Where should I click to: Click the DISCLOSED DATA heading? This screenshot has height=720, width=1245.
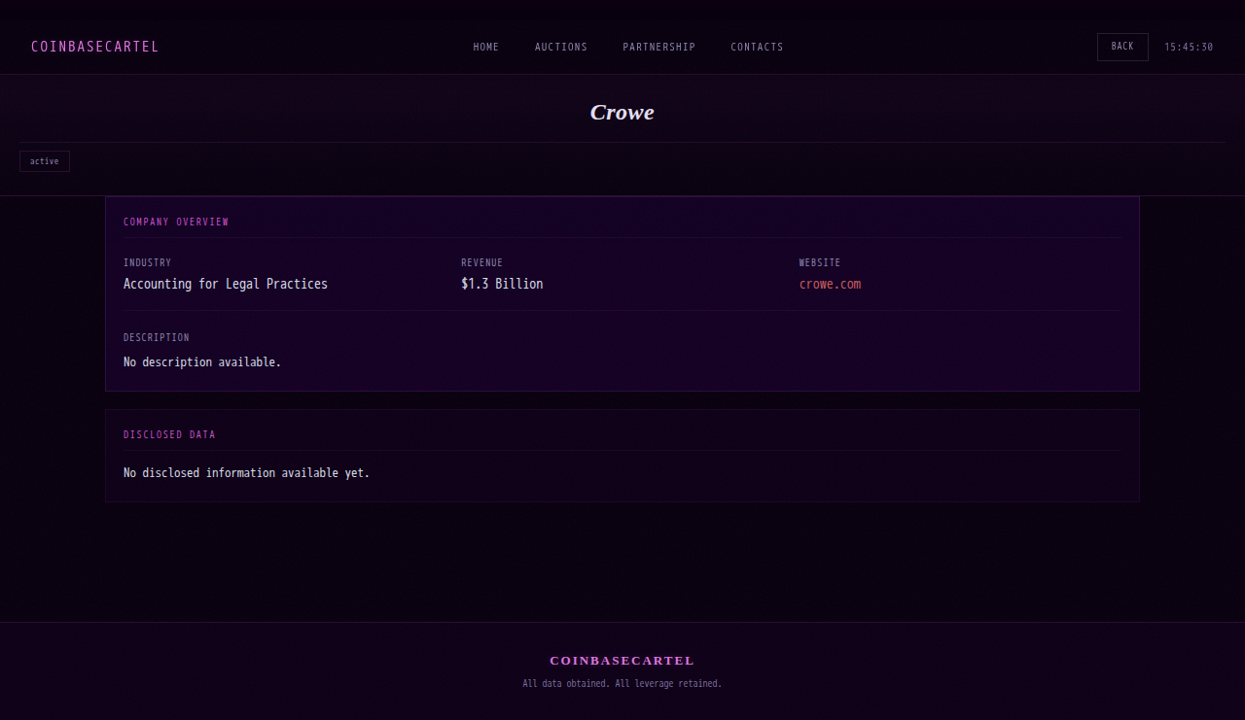coord(169,435)
